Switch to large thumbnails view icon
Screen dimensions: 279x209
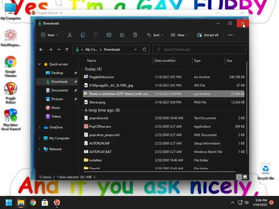coord(245,177)
